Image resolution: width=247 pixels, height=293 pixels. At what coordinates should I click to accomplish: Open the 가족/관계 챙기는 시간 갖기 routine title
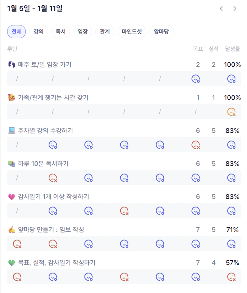click(x=53, y=98)
